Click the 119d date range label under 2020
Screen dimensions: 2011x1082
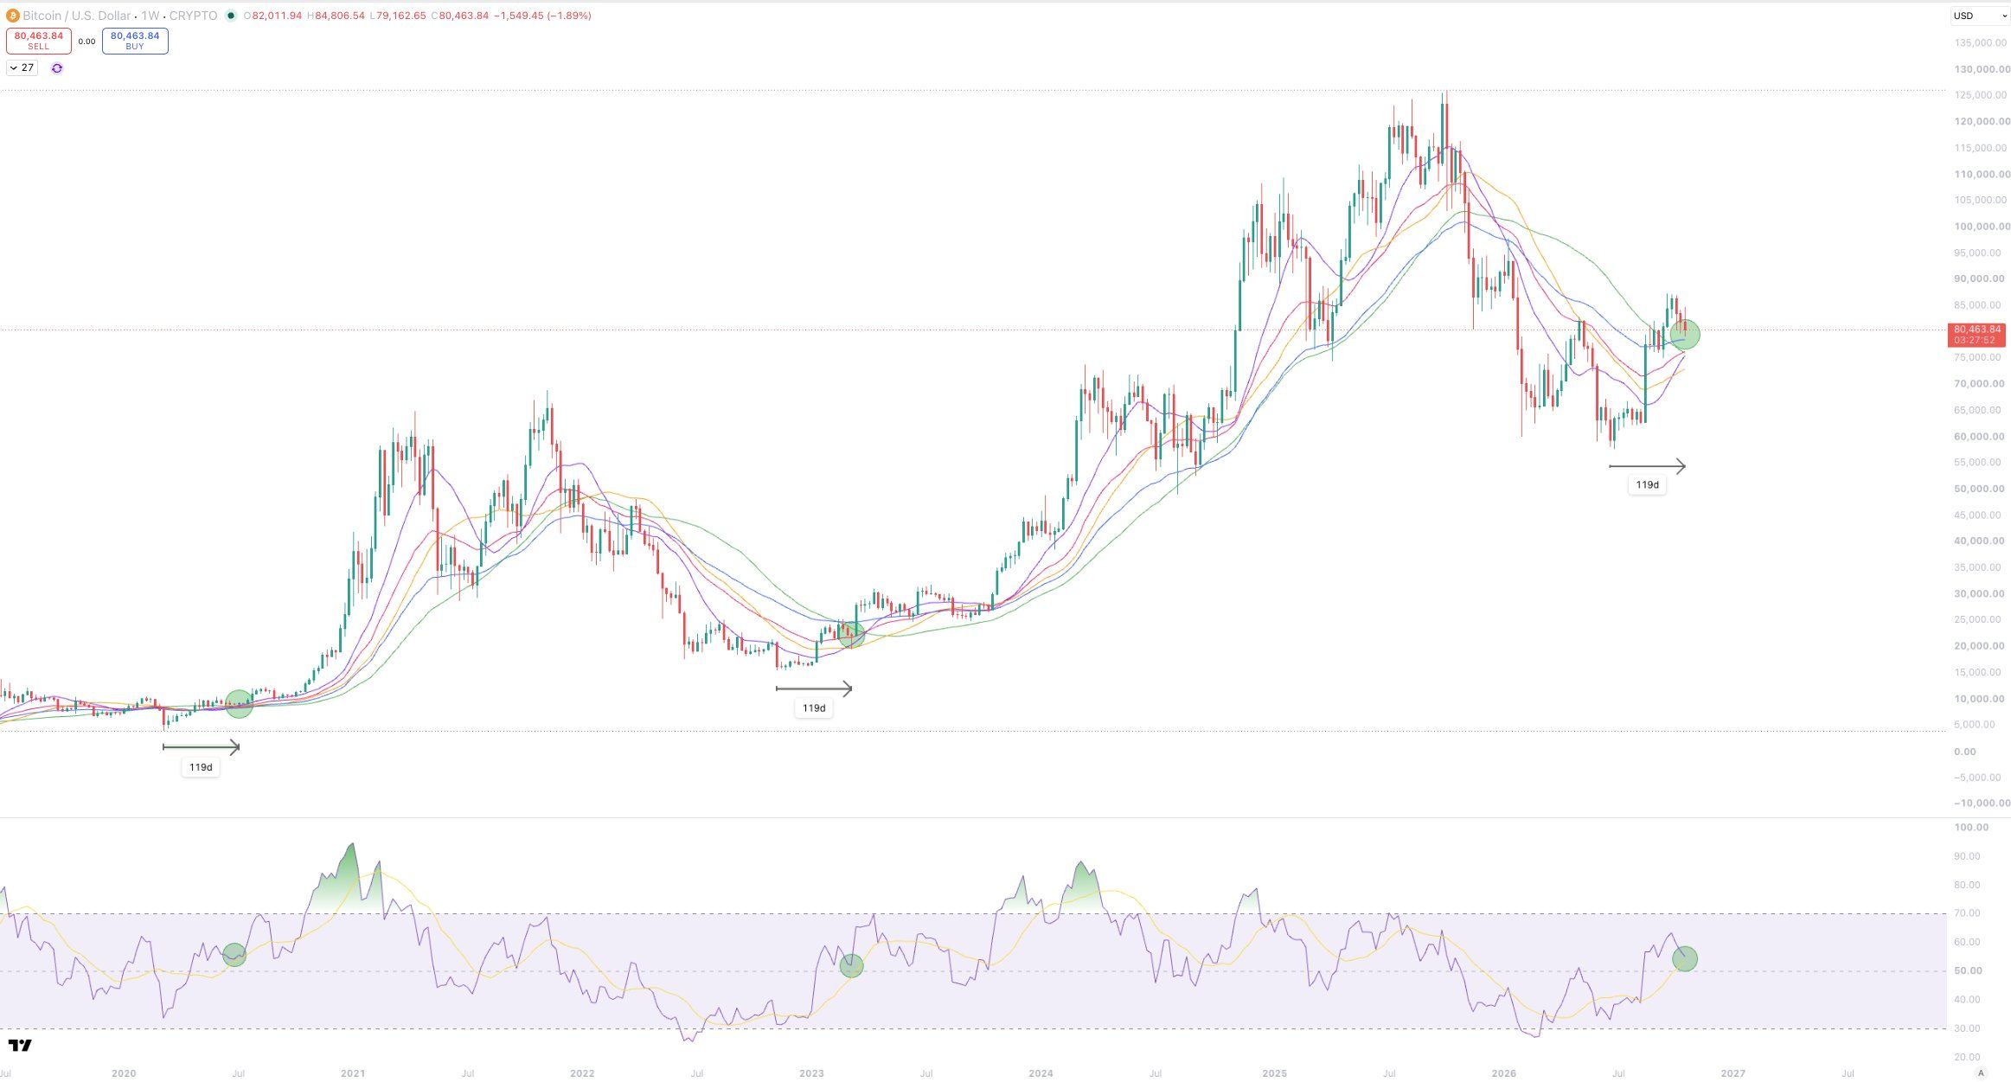201,767
